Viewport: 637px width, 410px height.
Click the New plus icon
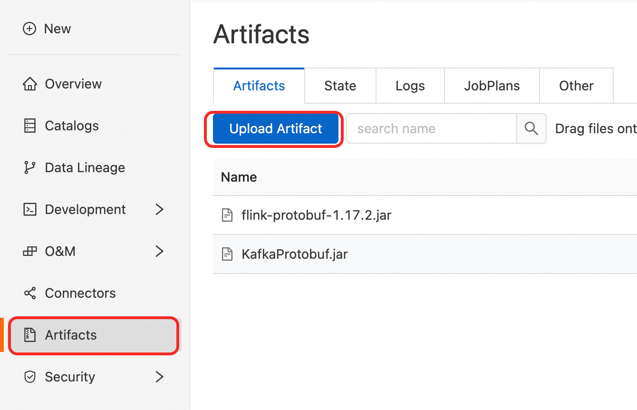[29, 29]
